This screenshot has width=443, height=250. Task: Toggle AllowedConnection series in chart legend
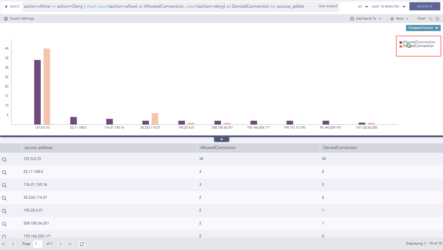418,42
